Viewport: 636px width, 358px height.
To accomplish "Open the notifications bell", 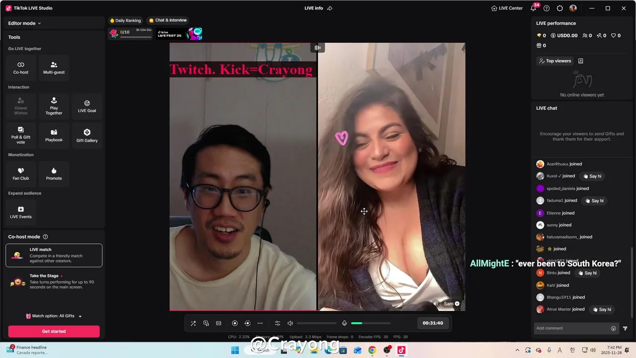I will click(534, 8).
